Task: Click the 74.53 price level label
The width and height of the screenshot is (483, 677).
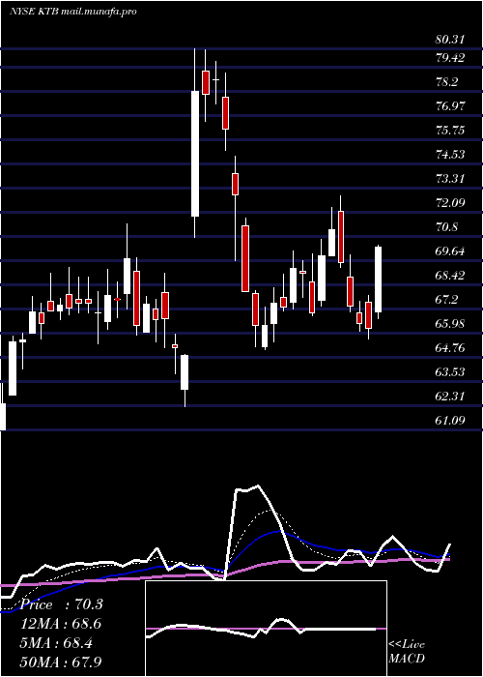Action: [450, 155]
